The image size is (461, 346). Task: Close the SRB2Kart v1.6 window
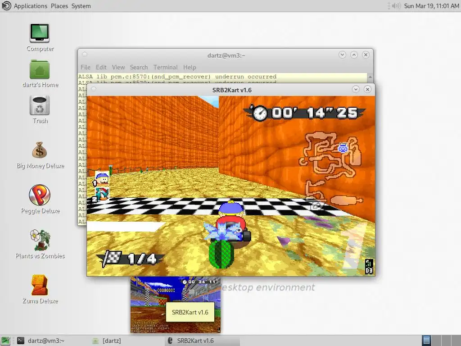tap(367, 89)
